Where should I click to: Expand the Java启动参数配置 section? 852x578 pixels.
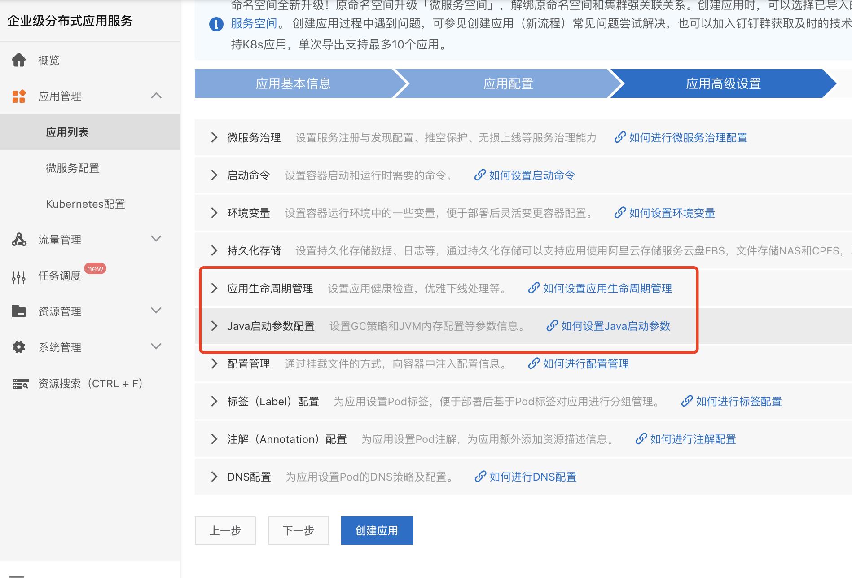pos(214,326)
